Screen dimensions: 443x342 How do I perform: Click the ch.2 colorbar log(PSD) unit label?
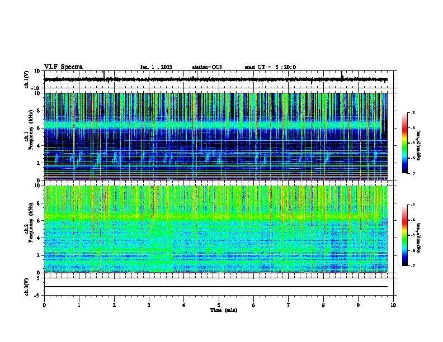419,238
